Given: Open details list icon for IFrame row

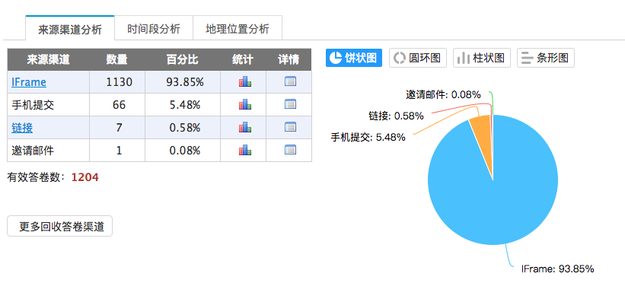Looking at the screenshot, I should [290, 81].
